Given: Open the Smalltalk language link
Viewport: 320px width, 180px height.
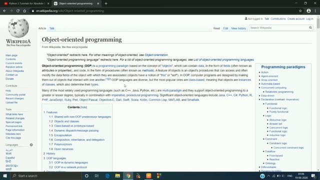Looking at the screenshot, I should click(193, 100).
